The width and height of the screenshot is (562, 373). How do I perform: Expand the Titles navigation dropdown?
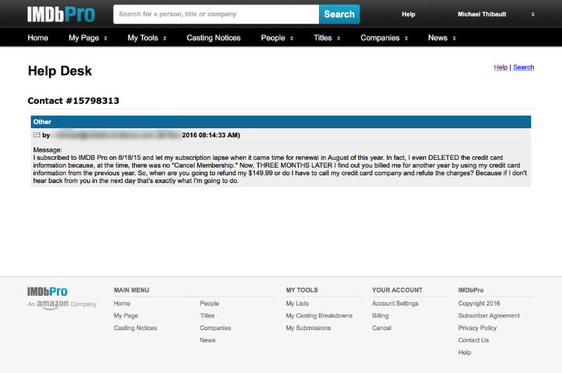(327, 38)
